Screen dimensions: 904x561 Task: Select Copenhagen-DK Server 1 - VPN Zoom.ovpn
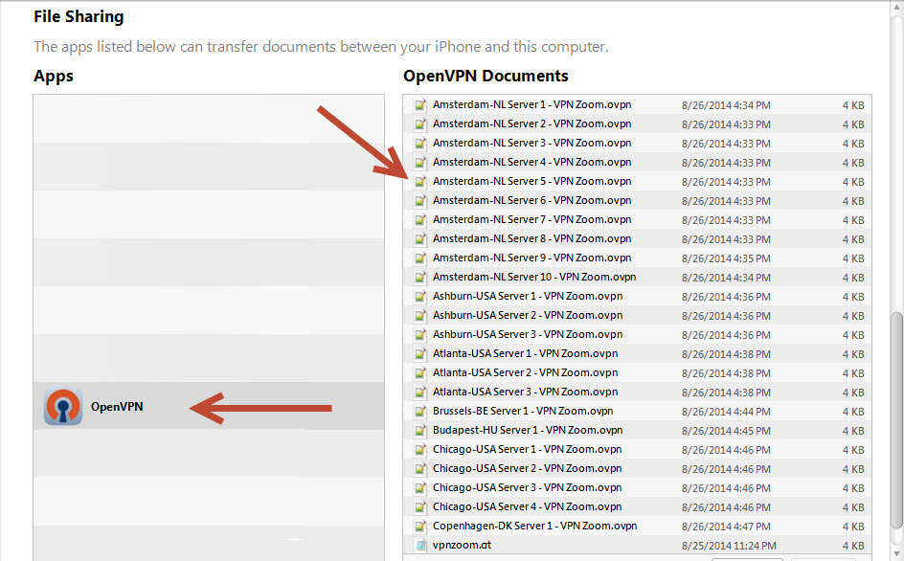point(535,526)
